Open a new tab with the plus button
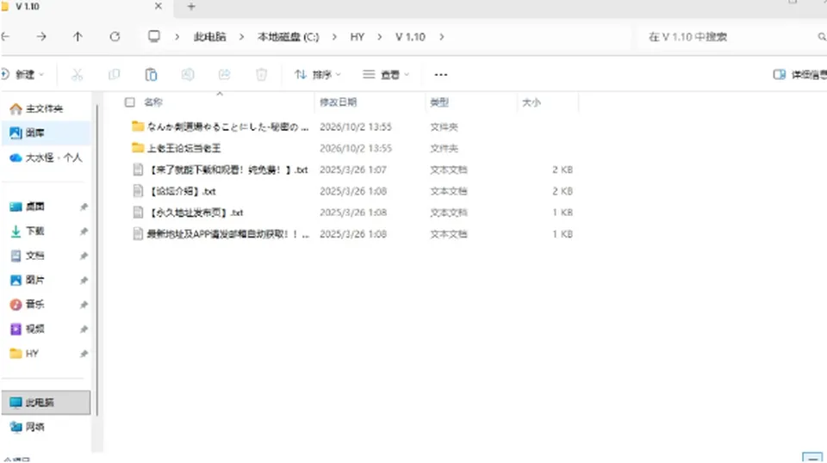This screenshot has width=827, height=463. click(x=191, y=6)
